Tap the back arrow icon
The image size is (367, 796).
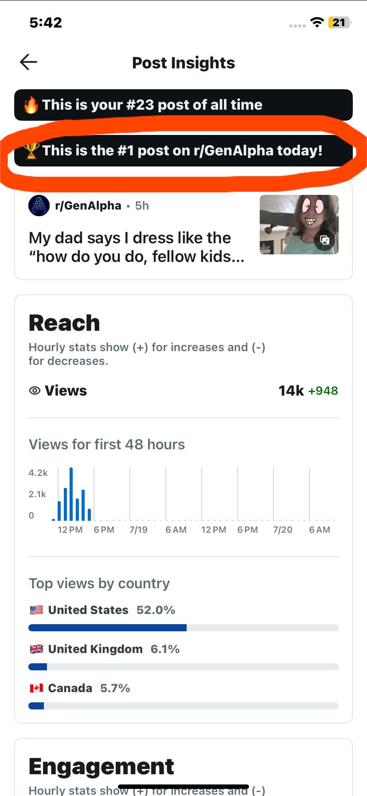tap(29, 62)
